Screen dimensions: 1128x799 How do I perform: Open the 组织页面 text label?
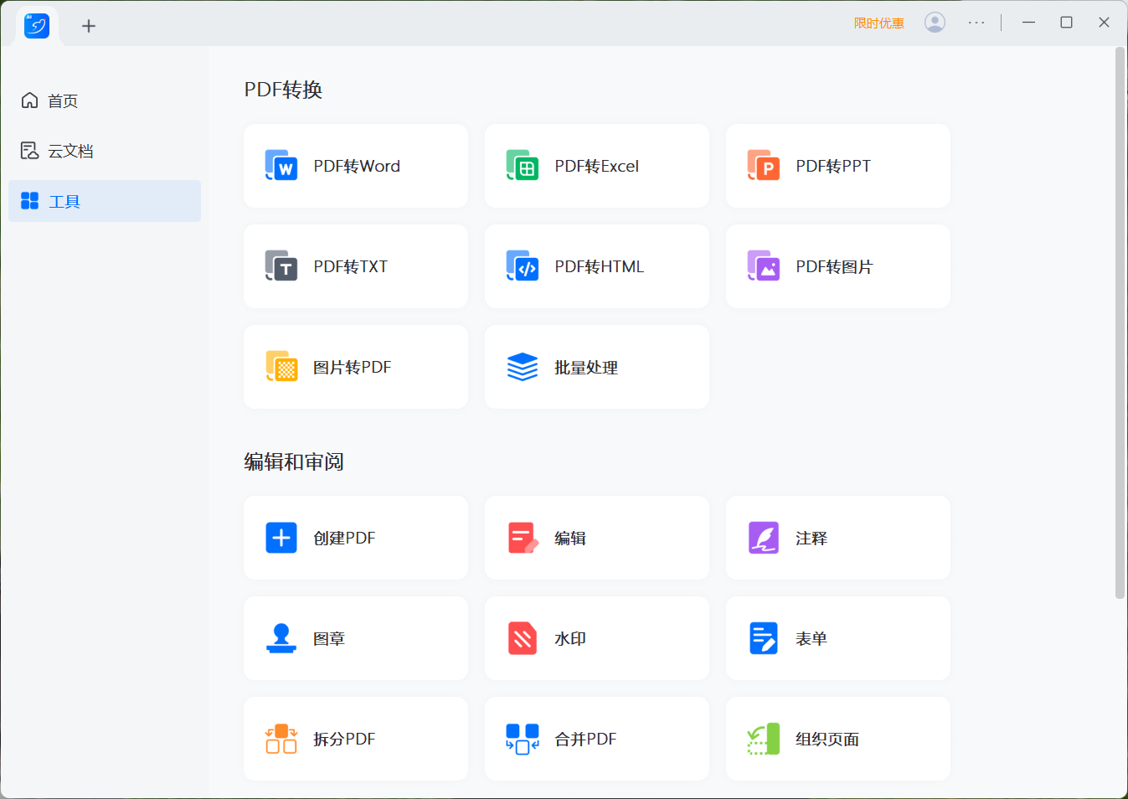827,739
